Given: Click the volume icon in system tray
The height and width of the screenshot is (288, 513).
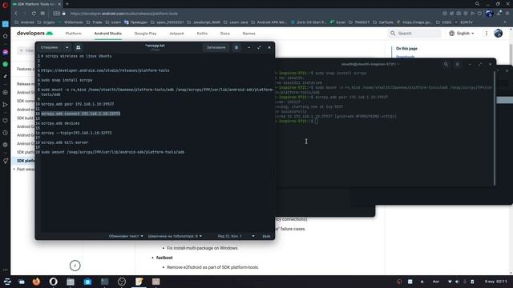Looking at the screenshot, I should (458, 282).
